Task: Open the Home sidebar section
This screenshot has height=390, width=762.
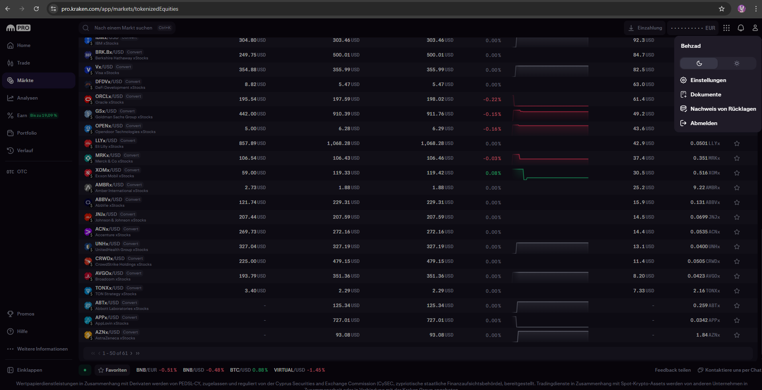Action: tap(38, 45)
